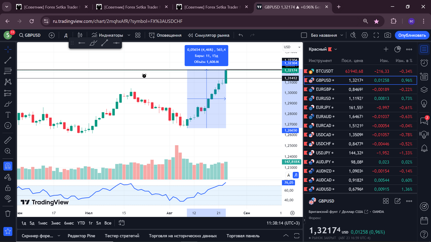Screen dimensions: 431x242
Task: Toggle logarithmic scale button Л
Action: coord(296,175)
